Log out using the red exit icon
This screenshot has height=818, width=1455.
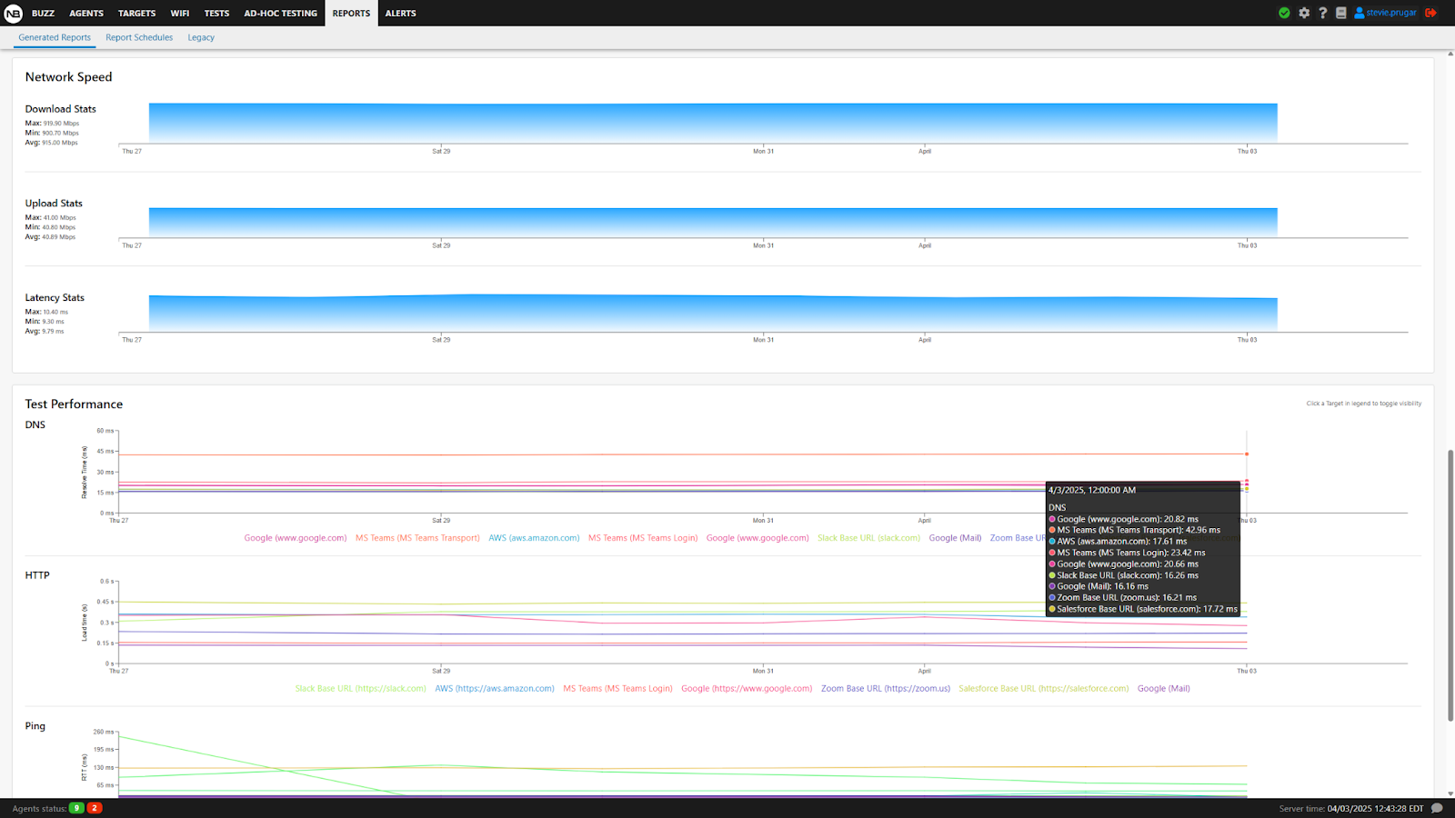[1430, 13]
